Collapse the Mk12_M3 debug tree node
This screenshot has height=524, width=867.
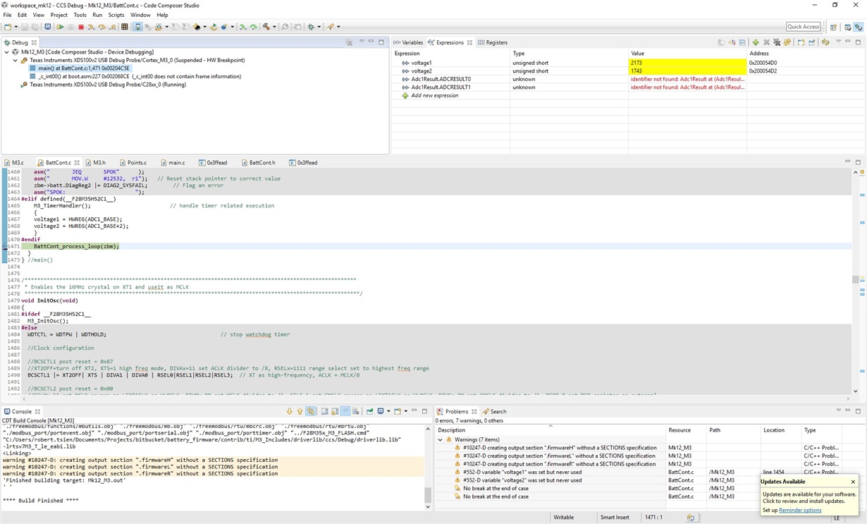tap(7, 52)
